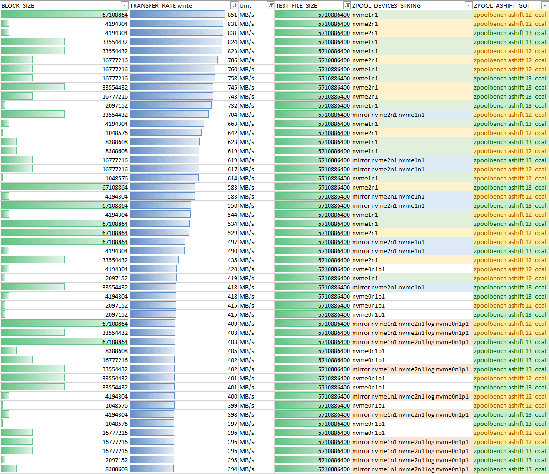Select the 6710886400 file size in 614 MB/s row
This screenshot has height=474, width=549.
pyautogui.click(x=313, y=178)
